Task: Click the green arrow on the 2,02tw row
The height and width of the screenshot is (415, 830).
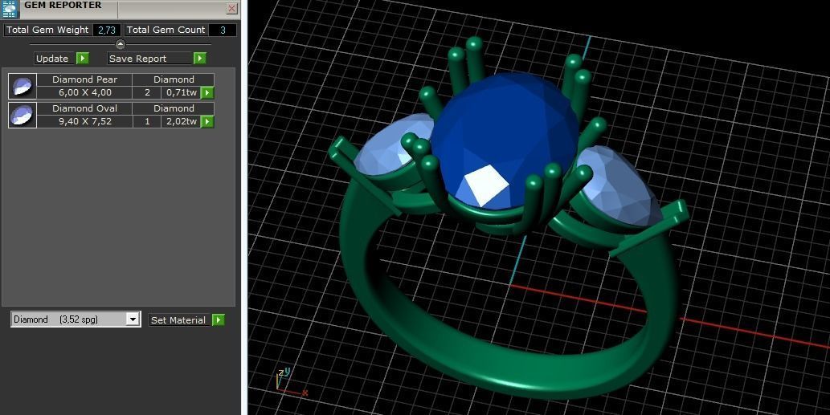Action: coord(207,121)
